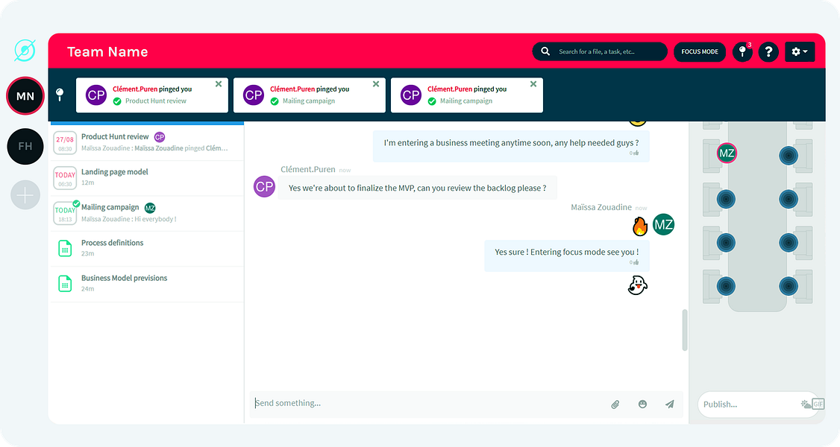Click the Landing page TODAY 06:30 calendar icon
840x447 pixels.
click(65, 179)
